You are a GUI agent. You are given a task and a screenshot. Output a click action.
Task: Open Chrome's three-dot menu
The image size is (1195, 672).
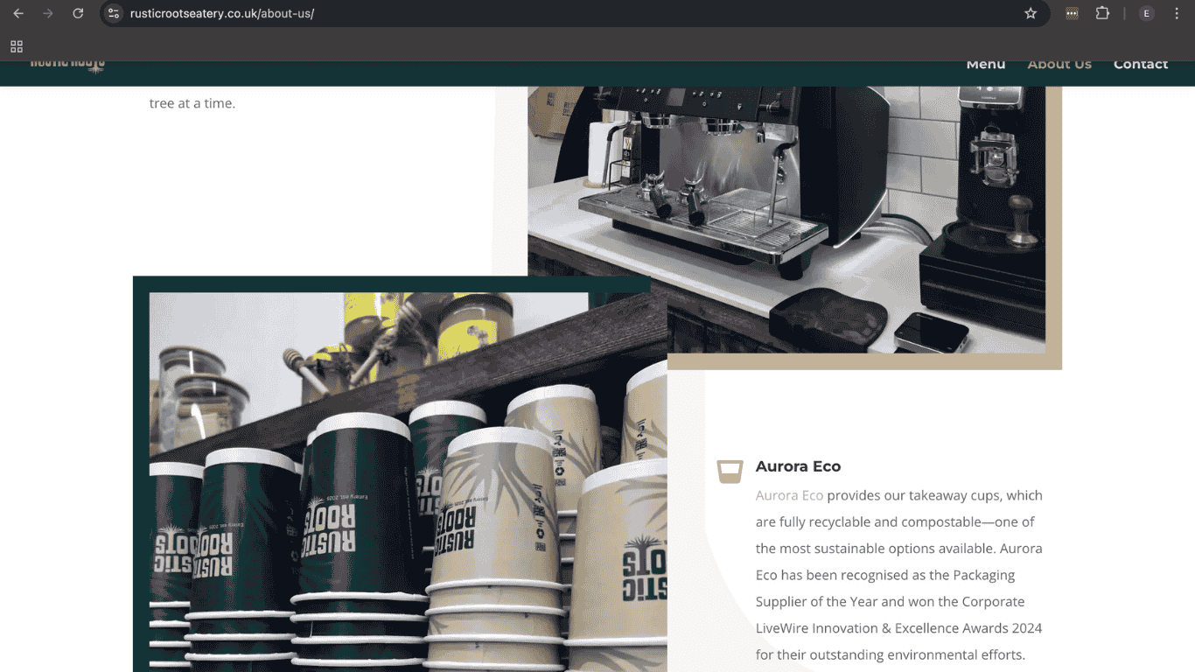1177,13
